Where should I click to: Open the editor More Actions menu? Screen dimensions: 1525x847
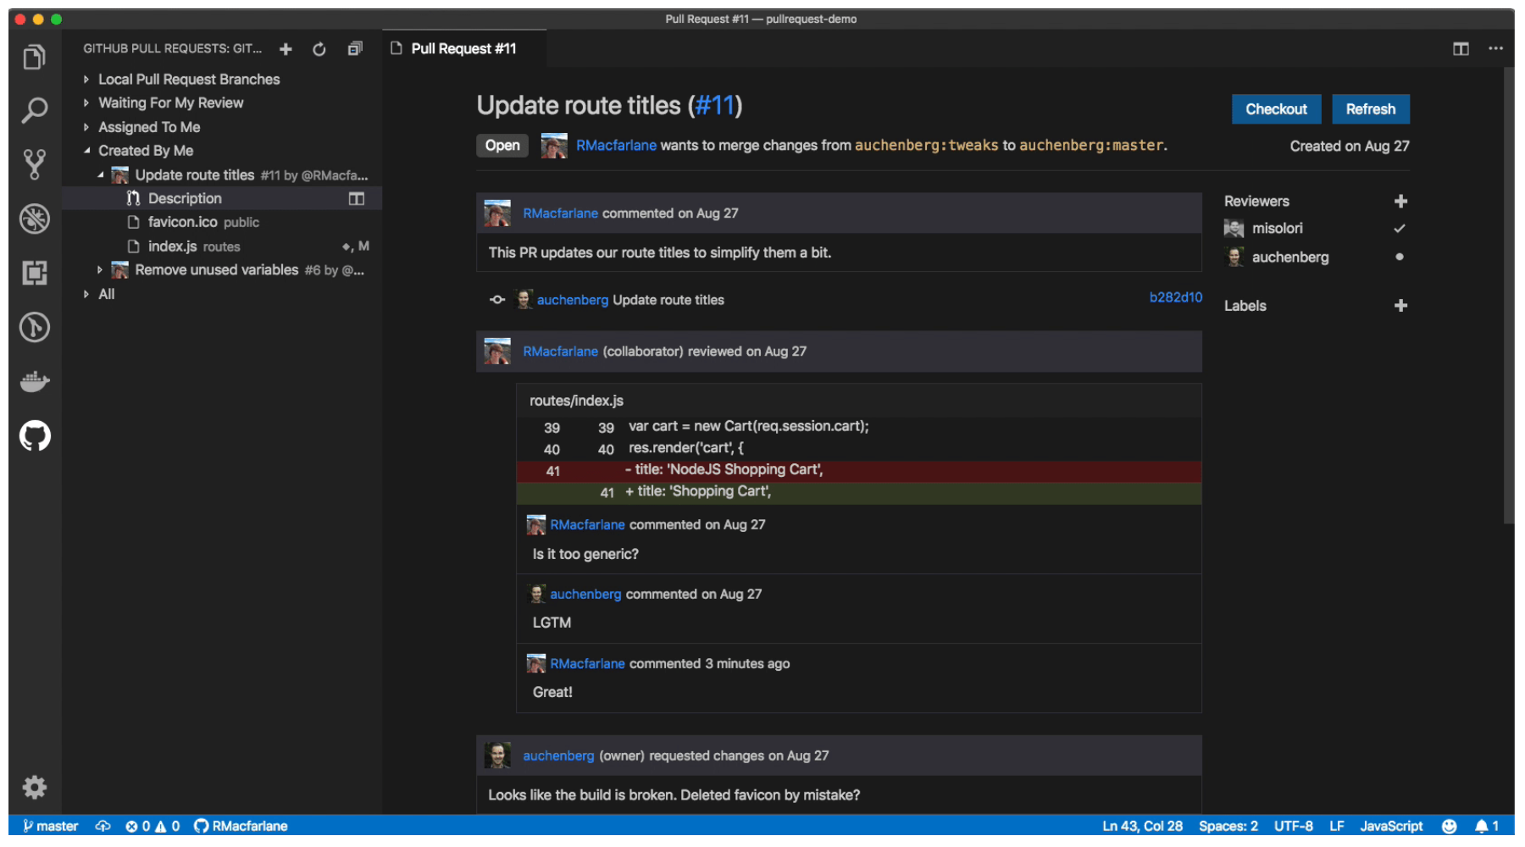point(1496,49)
